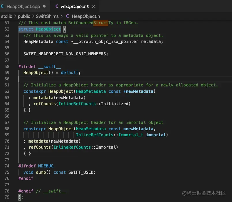The image size is (232, 202).
Task: Click the comment about newly-allocated object
Action: (x=121, y=85)
